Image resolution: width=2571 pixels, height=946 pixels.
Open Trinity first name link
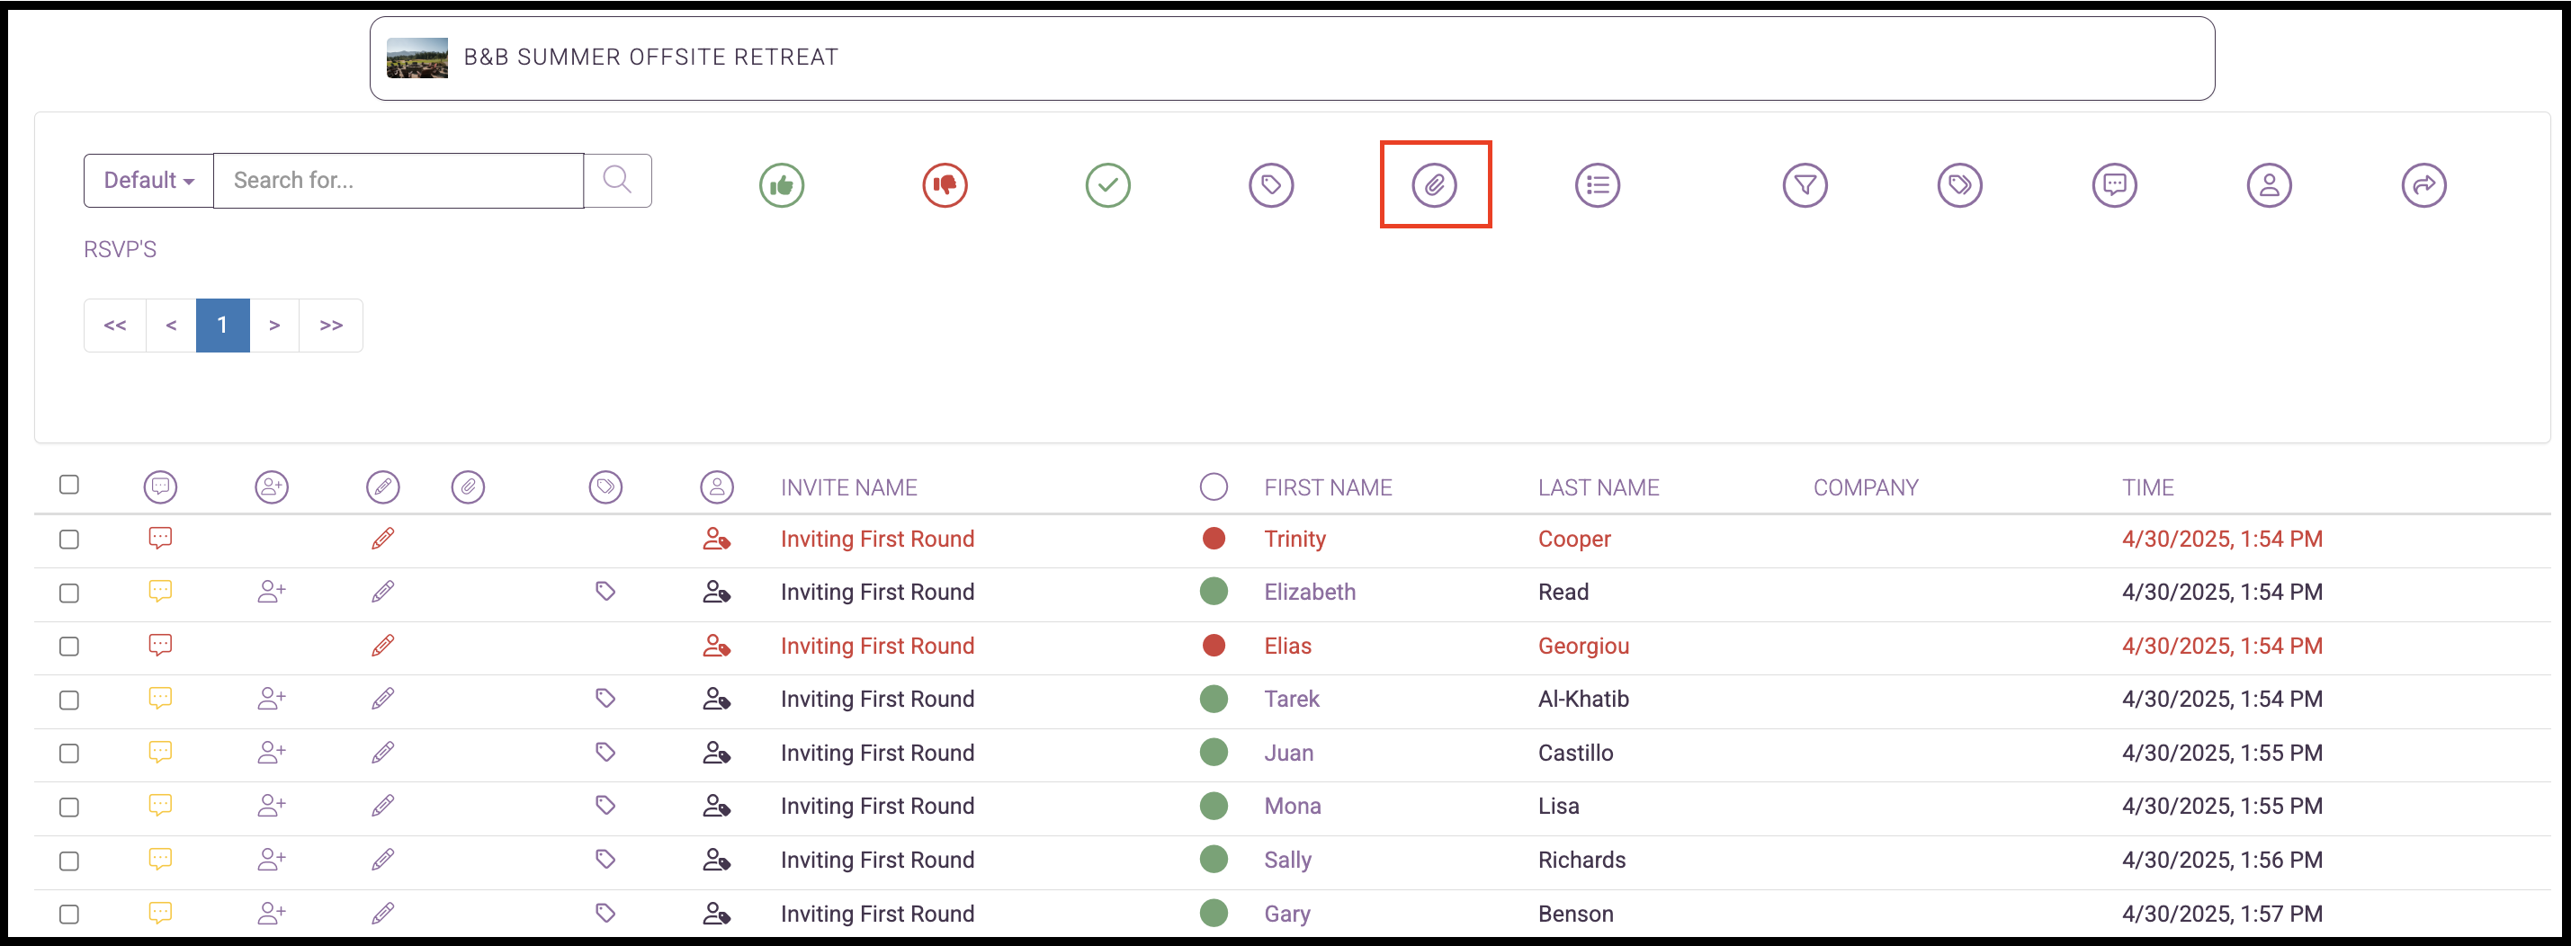pos(1294,539)
